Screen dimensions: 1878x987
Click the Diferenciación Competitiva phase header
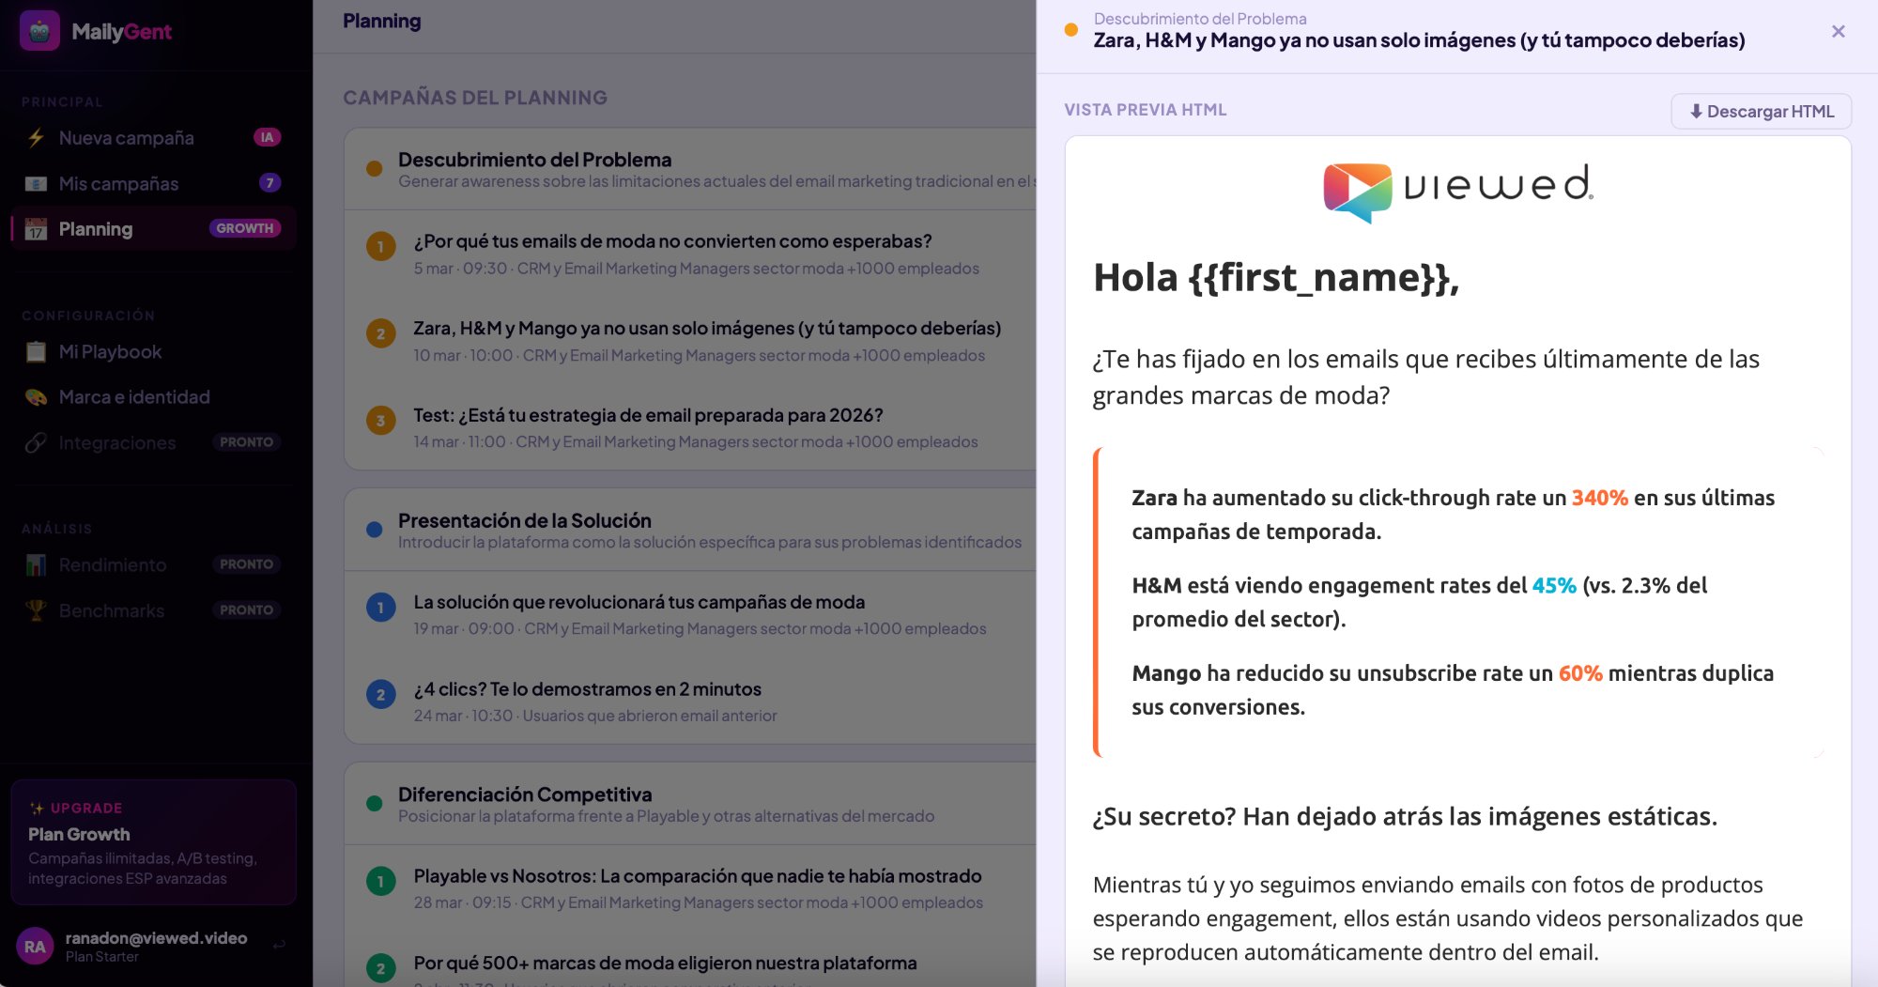coord(690,804)
